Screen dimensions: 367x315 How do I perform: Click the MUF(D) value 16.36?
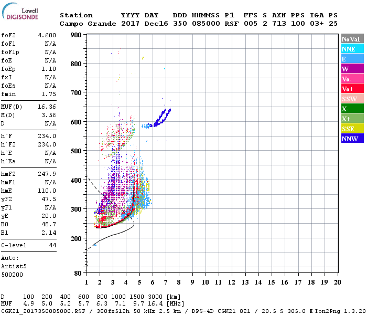[47, 107]
